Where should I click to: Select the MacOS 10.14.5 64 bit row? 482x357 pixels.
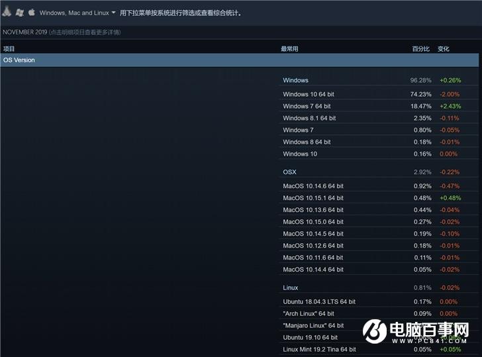(379, 234)
